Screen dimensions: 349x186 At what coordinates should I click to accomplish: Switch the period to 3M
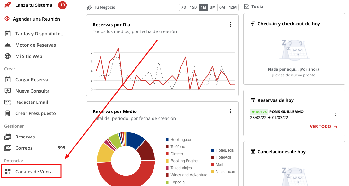(x=213, y=7)
